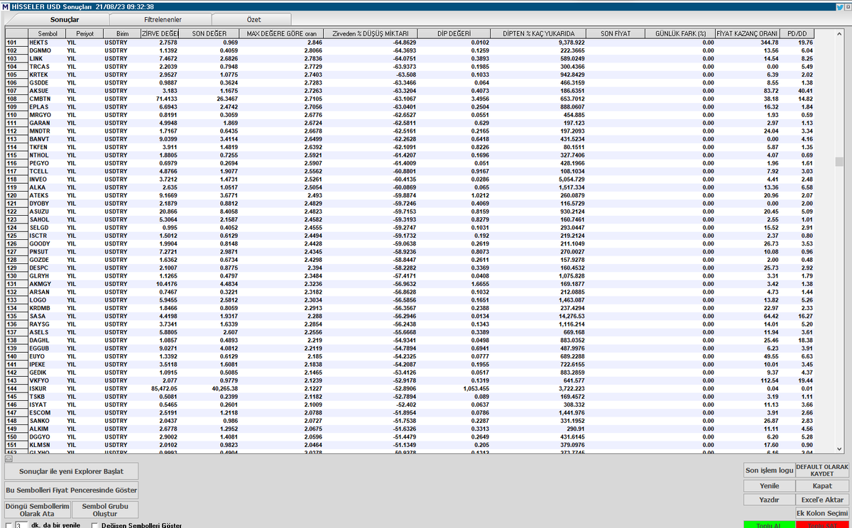Click Döngü Sembollerim Olarak Ata button
This screenshot has width=852, height=528.
coord(38,510)
